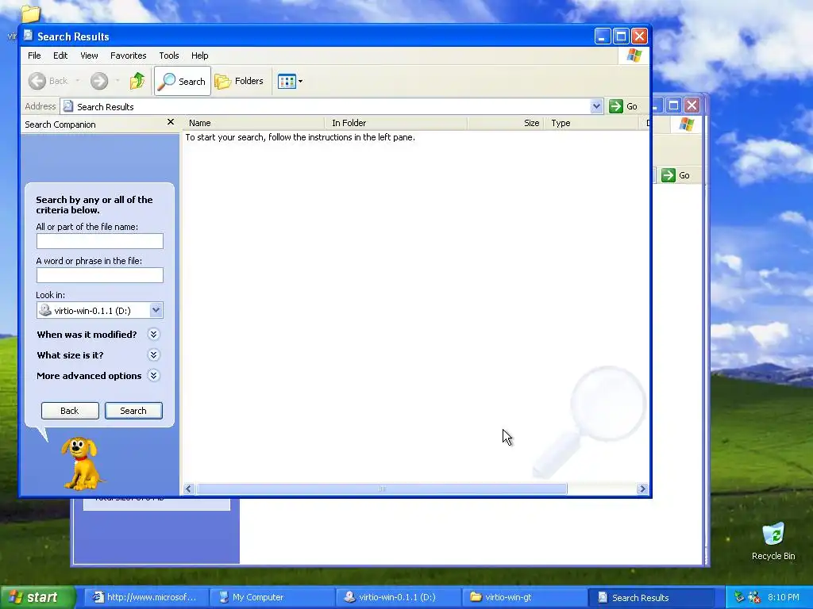
Task: Click the Go button in Search Results
Action: pos(623,106)
